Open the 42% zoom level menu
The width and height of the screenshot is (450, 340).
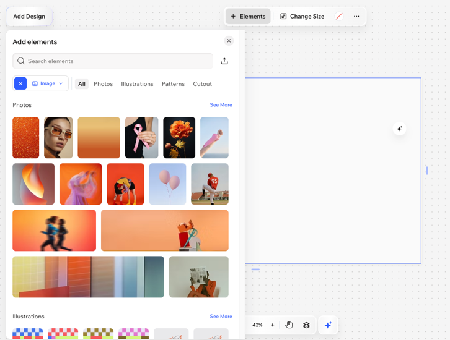(x=257, y=325)
